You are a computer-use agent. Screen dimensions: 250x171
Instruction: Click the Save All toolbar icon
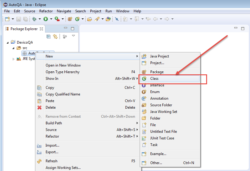(25, 19)
